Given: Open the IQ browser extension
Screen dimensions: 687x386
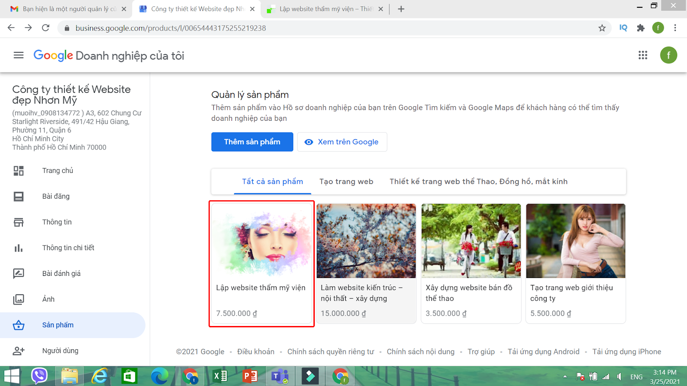Looking at the screenshot, I should [623, 28].
